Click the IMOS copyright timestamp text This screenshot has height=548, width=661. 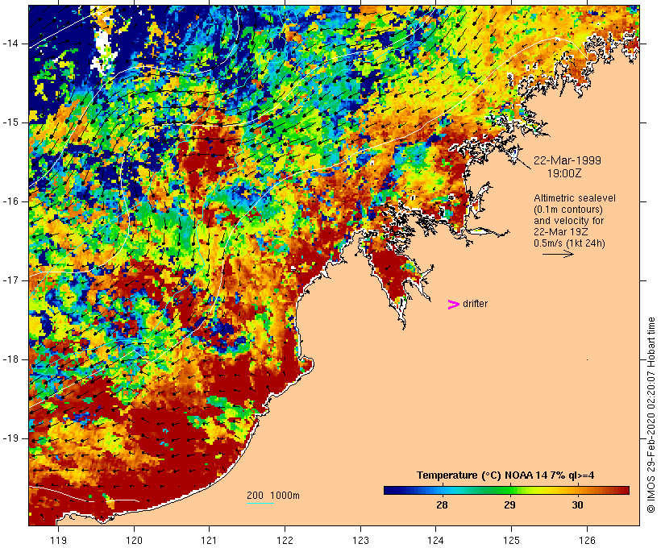tap(651, 415)
